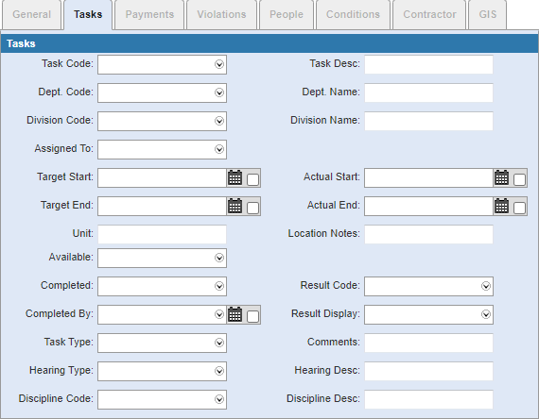Open the Actual Start calendar picker
The height and width of the screenshot is (419, 539).
pyautogui.click(x=501, y=177)
